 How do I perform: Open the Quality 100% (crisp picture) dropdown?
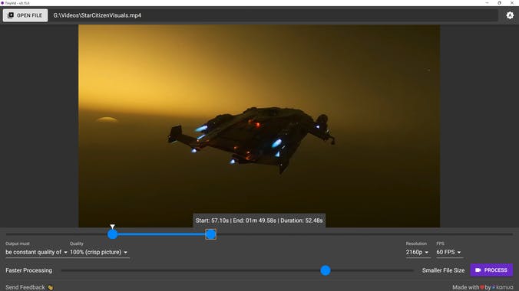click(x=99, y=253)
